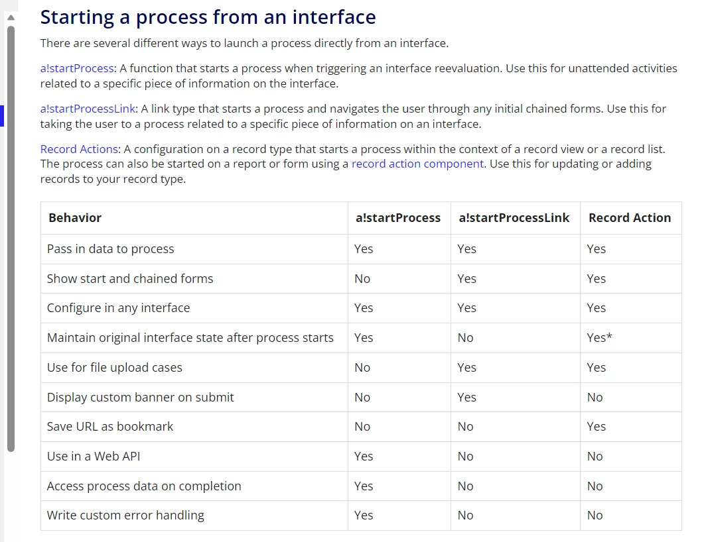The height and width of the screenshot is (542, 704).
Task: Click the 'Save URL as bookmark' cell
Action: tap(194, 427)
